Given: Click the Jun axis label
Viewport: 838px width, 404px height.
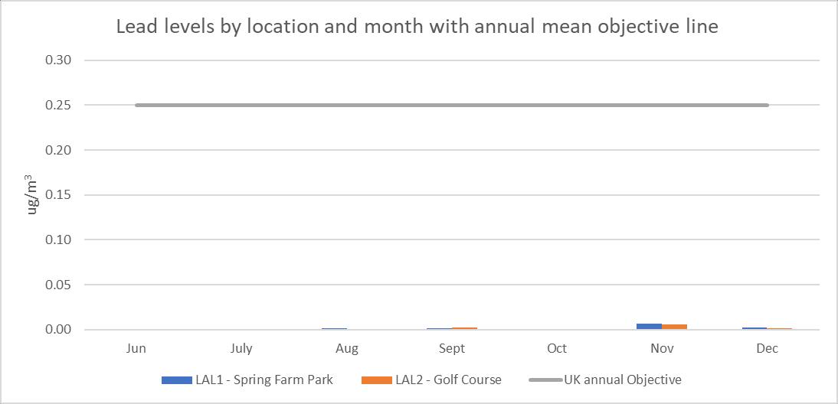Looking at the screenshot, I should (136, 348).
